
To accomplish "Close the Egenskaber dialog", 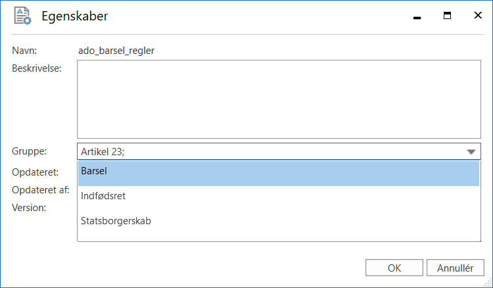I will 477,16.
